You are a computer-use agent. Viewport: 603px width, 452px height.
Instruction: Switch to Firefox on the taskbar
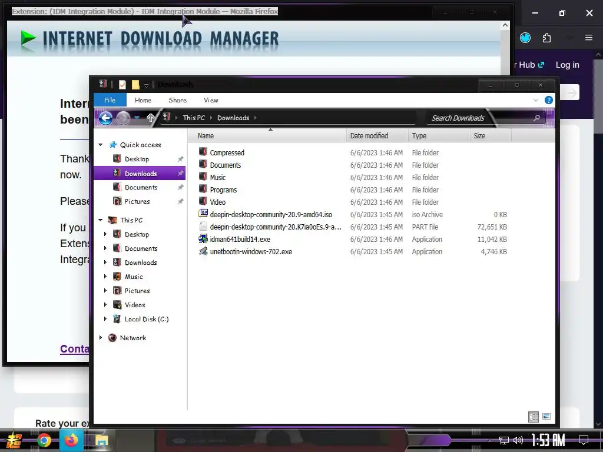point(71,440)
